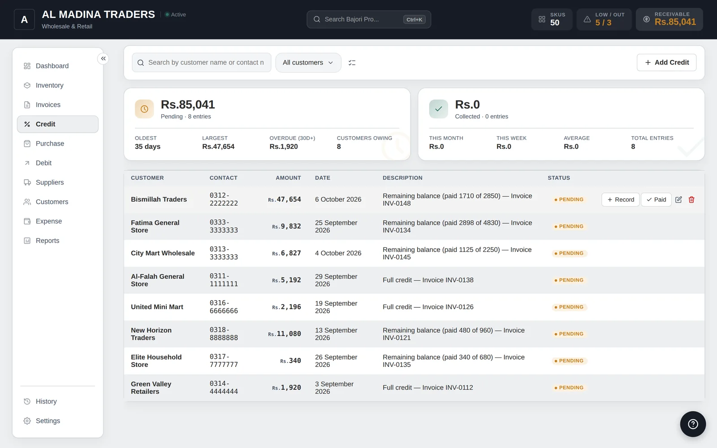717x448 pixels.
Task: Record a payment for Bismillah Traders
Action: pyautogui.click(x=620, y=200)
